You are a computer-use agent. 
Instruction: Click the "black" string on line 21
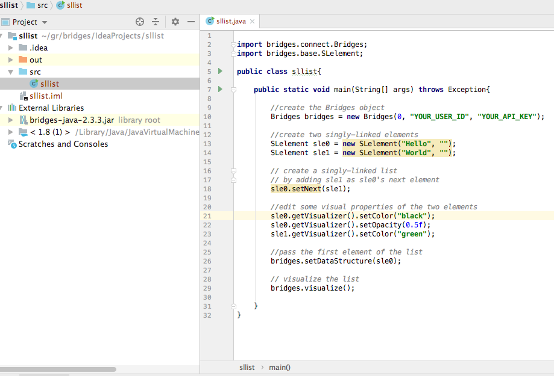[412, 216]
